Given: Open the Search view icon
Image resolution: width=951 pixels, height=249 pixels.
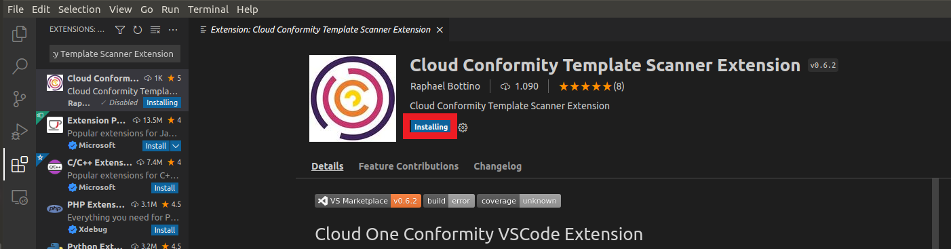Looking at the screenshot, I should (x=20, y=66).
